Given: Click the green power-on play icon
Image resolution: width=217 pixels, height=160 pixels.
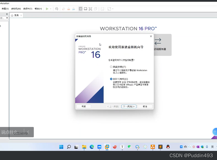Looking at the screenshot, I should pos(47,9).
